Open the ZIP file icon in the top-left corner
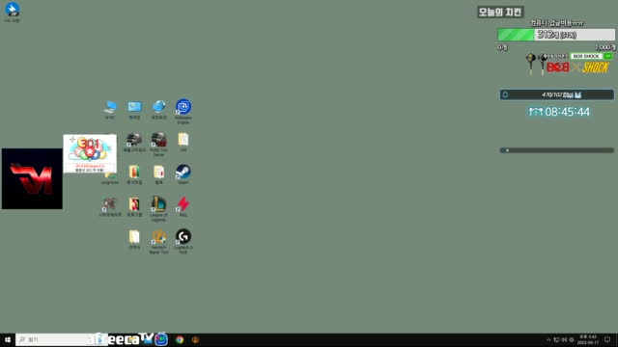Viewport: 618px width, 347px height. [12, 12]
